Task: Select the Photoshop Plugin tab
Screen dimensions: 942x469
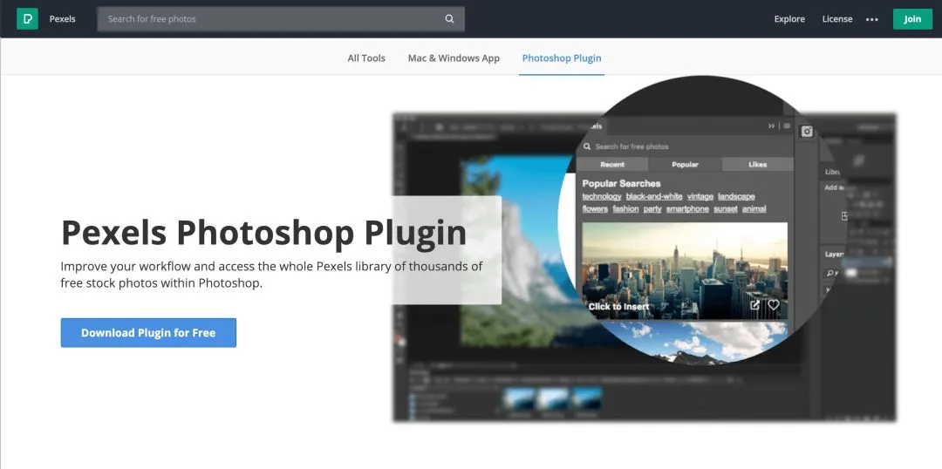Action: pyautogui.click(x=562, y=58)
